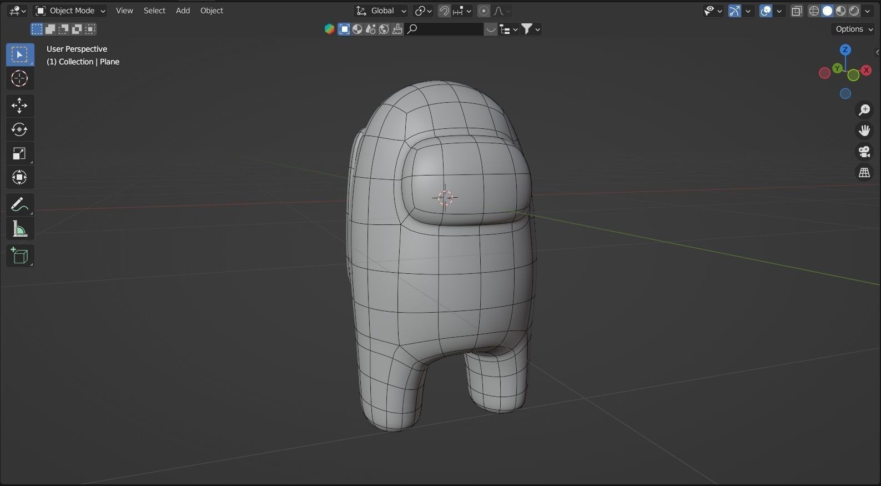Image resolution: width=881 pixels, height=486 pixels.
Task: Toggle snapping magnet
Action: click(444, 11)
